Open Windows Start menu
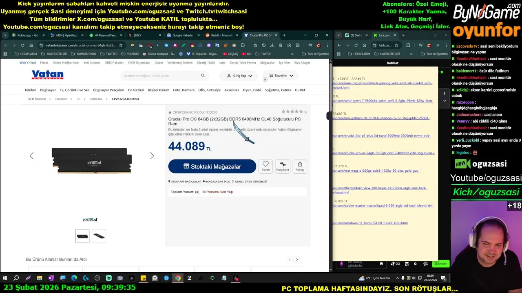 [5, 278]
